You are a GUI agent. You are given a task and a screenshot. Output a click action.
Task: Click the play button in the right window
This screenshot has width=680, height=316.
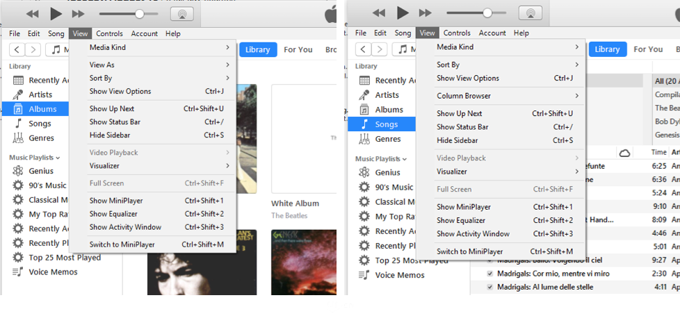[403, 13]
